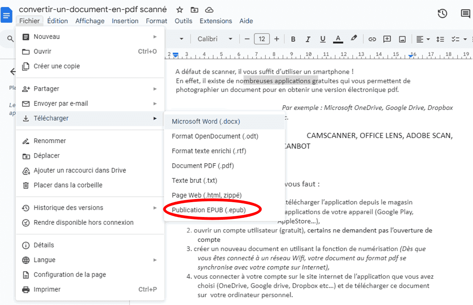Click the document title to rename
Viewport: 473px width, 305px height.
click(x=93, y=9)
